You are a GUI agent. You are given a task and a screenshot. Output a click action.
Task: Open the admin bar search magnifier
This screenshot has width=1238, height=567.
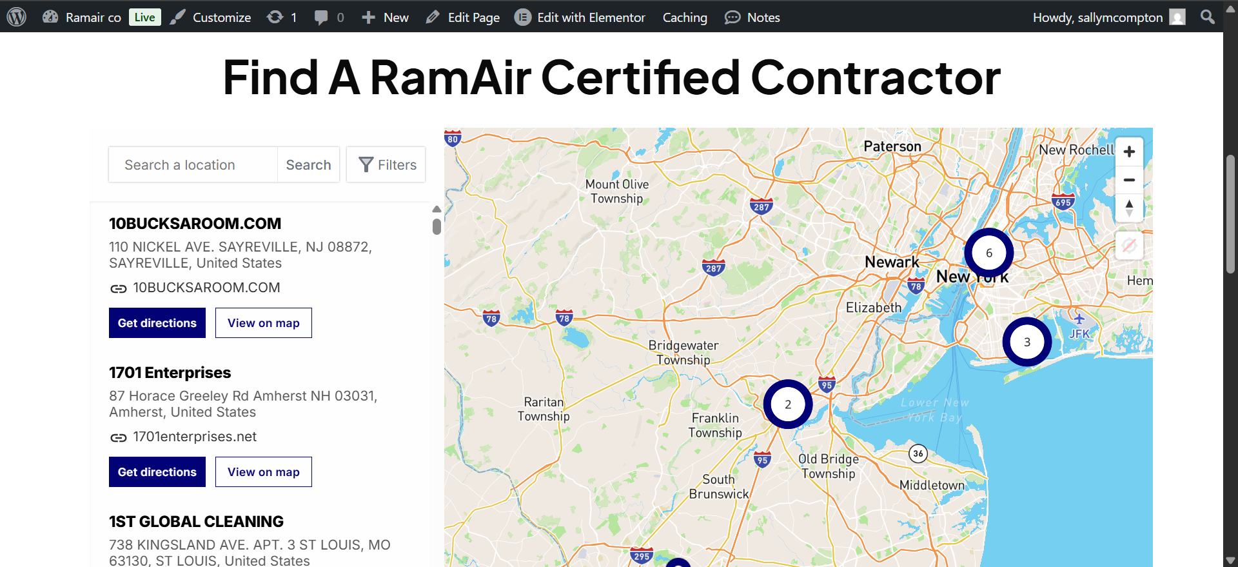1207,17
